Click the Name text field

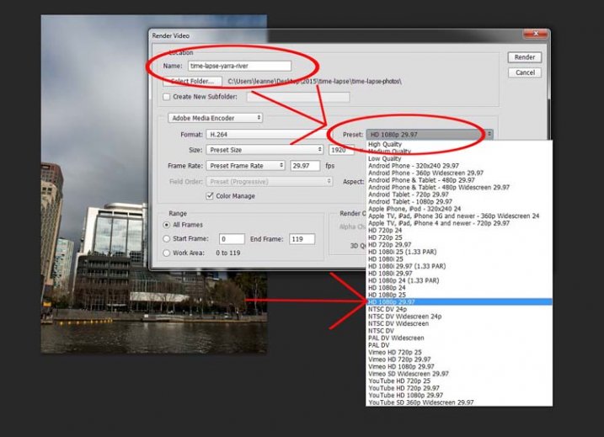point(239,66)
